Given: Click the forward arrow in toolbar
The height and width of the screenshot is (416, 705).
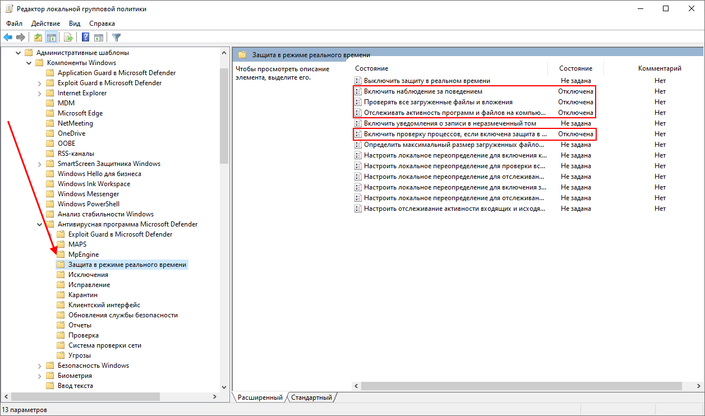Looking at the screenshot, I should 21,38.
